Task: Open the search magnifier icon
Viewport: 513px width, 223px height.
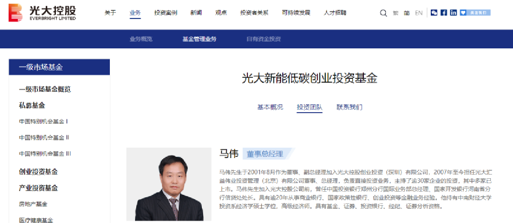Action: [383, 13]
